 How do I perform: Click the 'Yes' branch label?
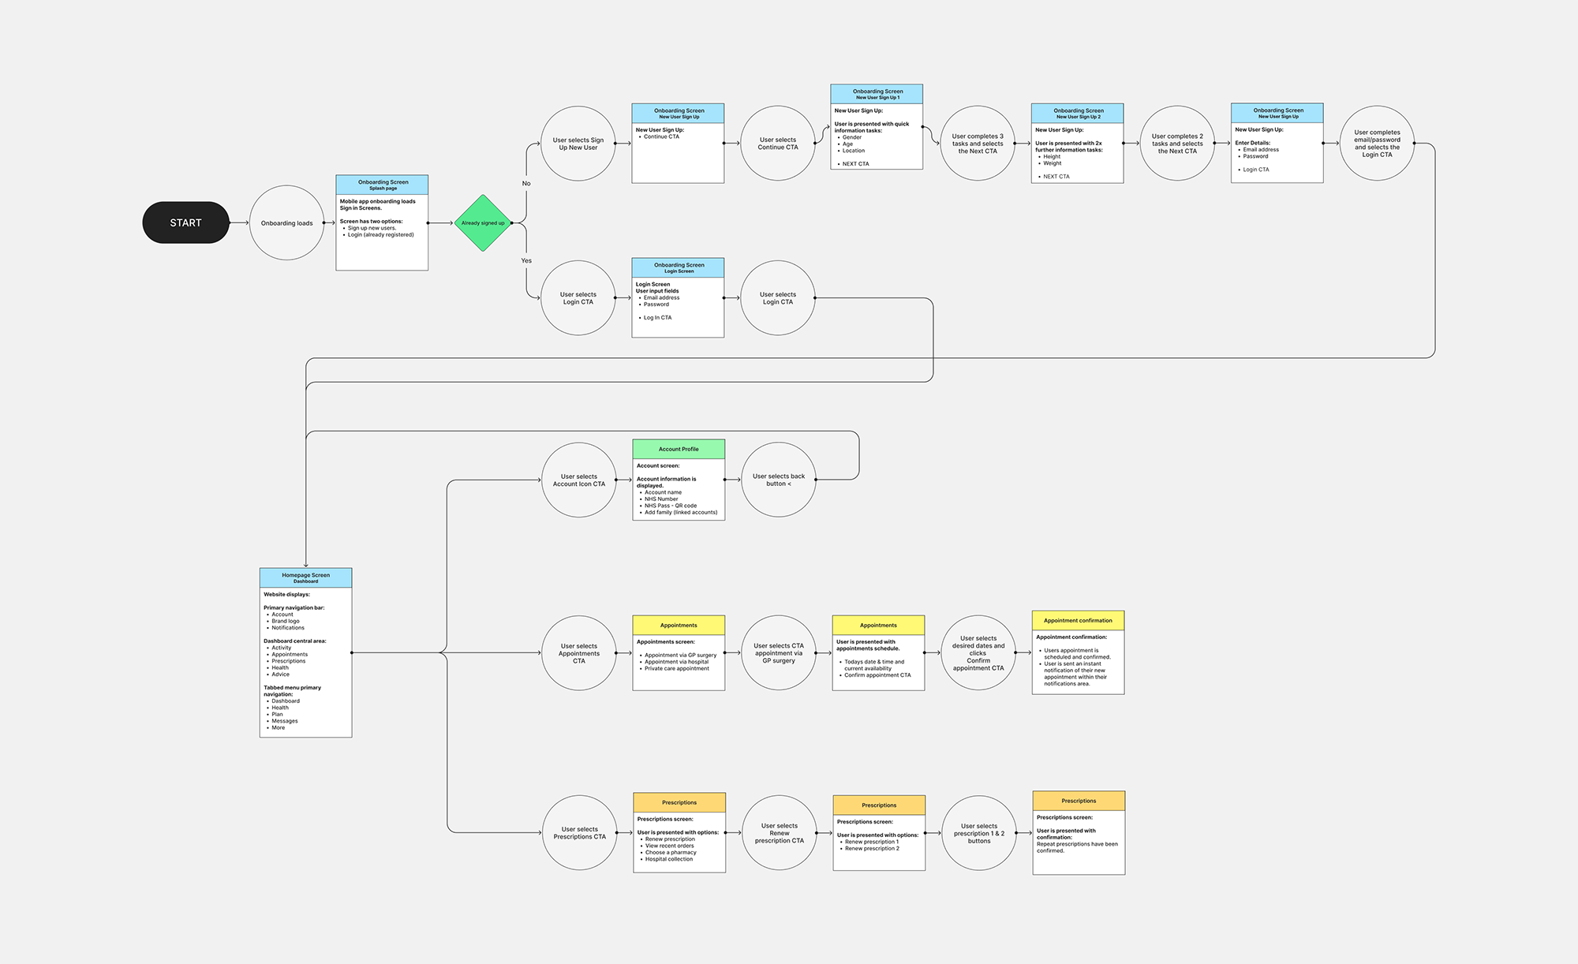[526, 260]
